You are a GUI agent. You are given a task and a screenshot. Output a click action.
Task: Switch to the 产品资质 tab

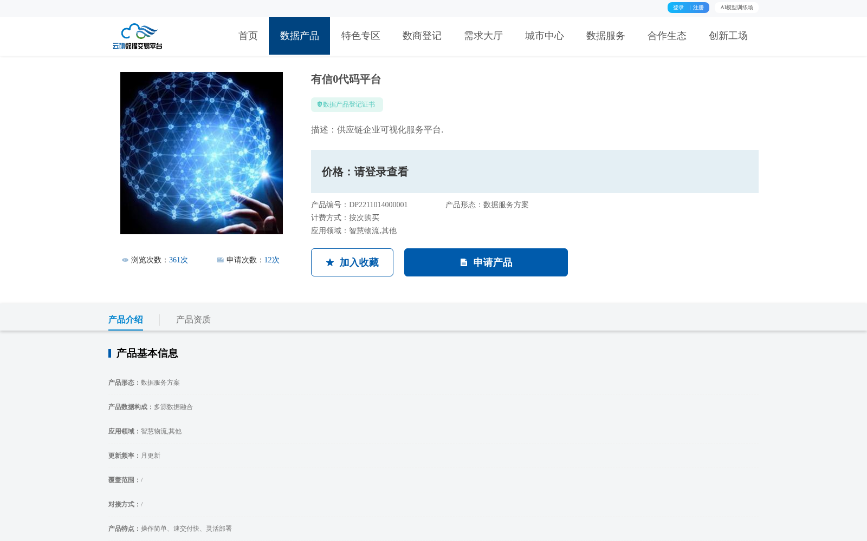point(193,320)
